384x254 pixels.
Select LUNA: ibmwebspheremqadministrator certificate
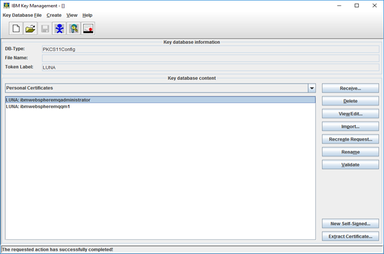point(160,100)
